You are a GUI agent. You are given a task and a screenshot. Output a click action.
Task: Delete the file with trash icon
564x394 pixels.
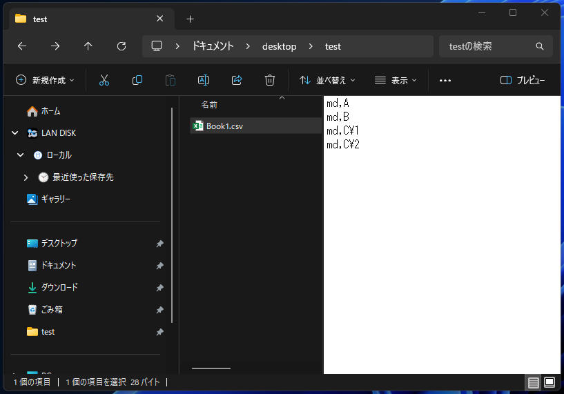pyautogui.click(x=270, y=80)
